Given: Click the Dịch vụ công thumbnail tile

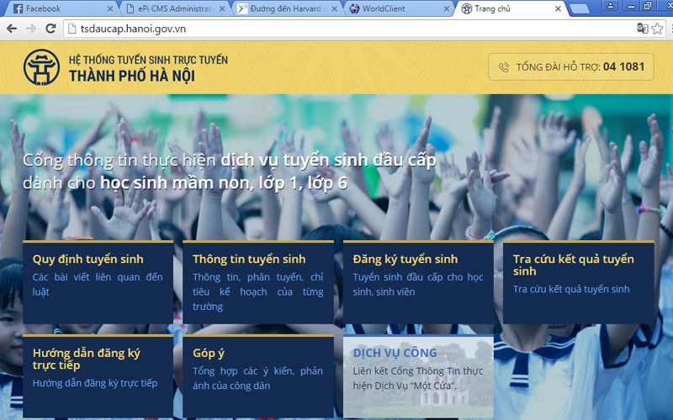Looking at the screenshot, I should click(418, 375).
